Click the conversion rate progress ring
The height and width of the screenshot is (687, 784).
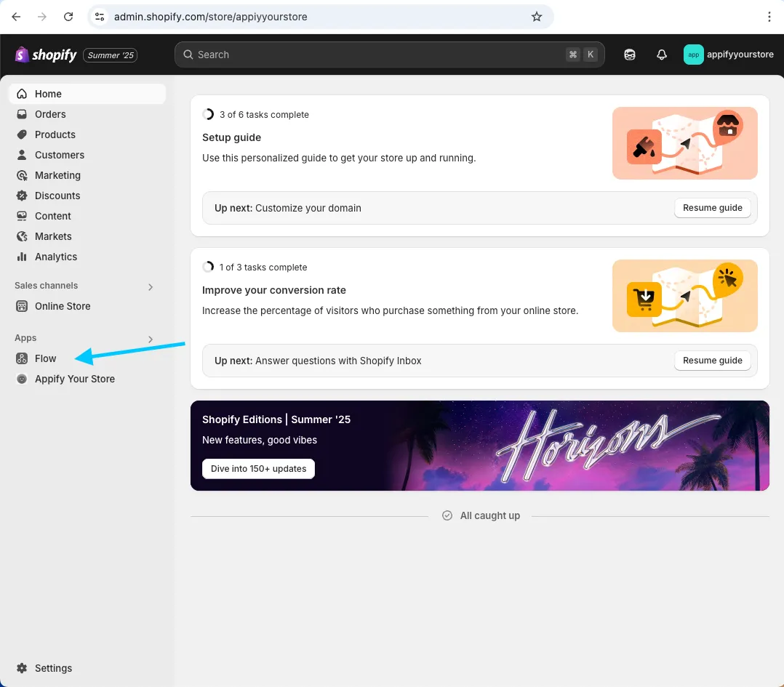coord(208,268)
